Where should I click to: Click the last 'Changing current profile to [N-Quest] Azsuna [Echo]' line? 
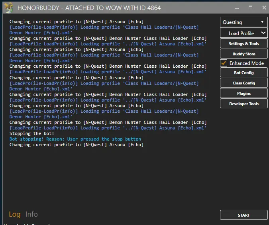pos(77,145)
